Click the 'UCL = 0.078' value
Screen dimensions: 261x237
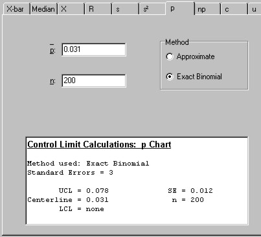[84, 191]
